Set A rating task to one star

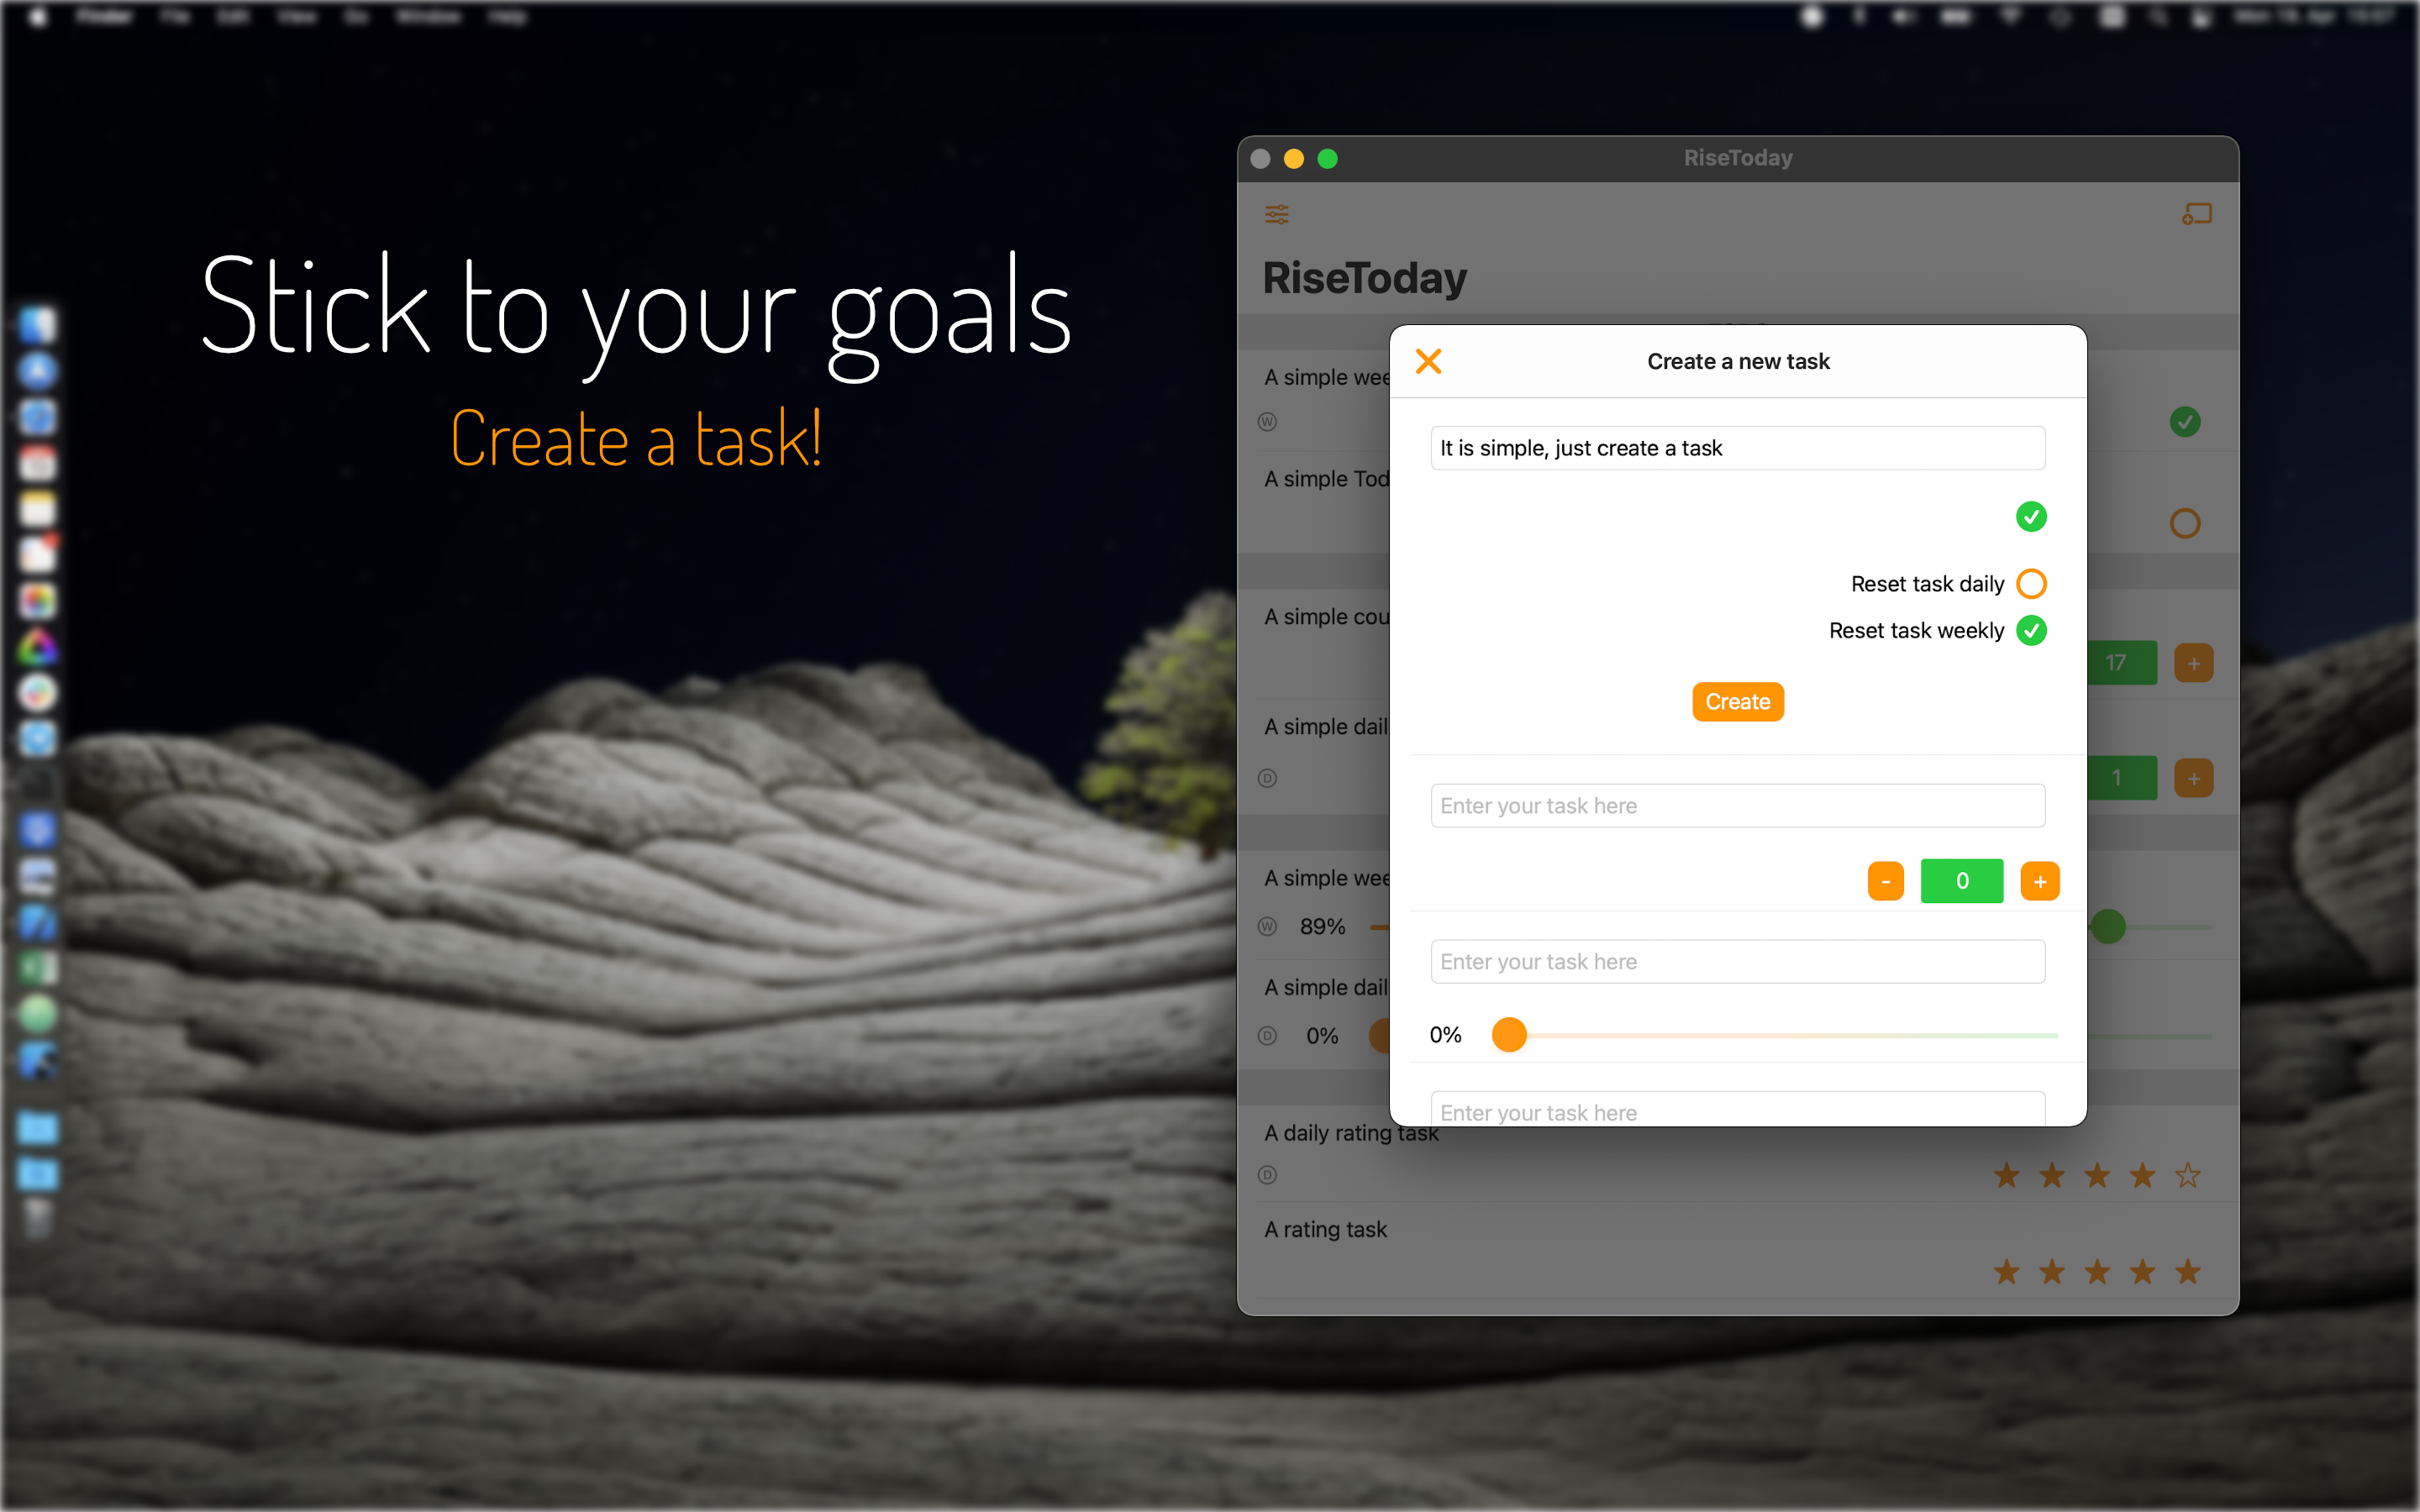[2006, 1272]
